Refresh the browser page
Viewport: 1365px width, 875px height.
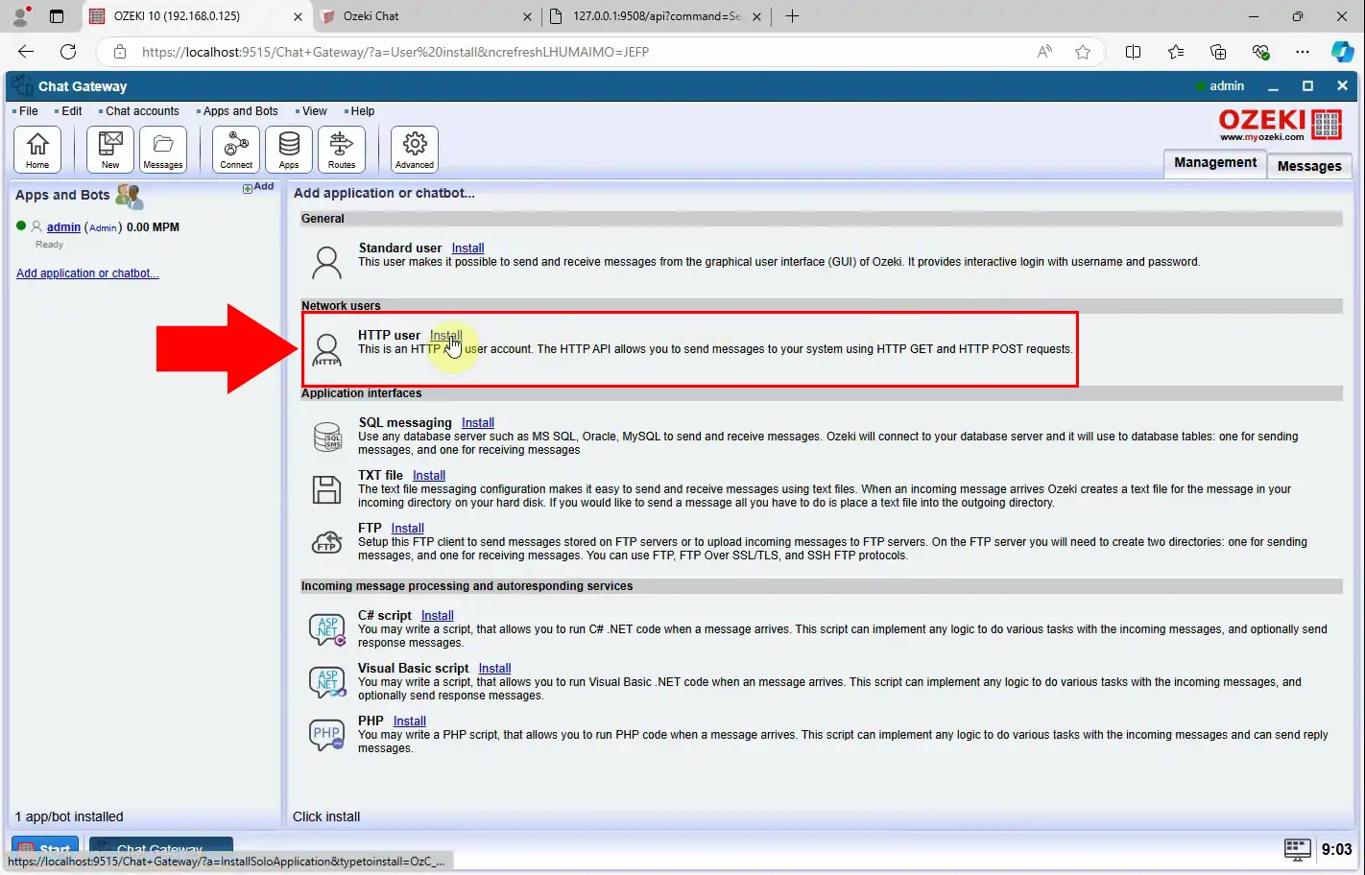[x=68, y=52]
